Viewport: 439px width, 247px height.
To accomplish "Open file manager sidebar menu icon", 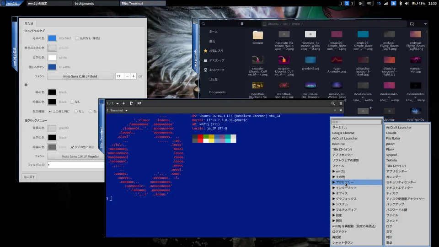I will click(x=242, y=24).
